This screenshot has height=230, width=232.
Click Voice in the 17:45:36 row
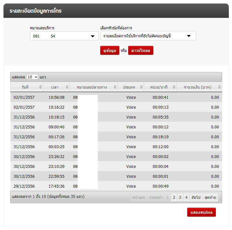(131, 186)
